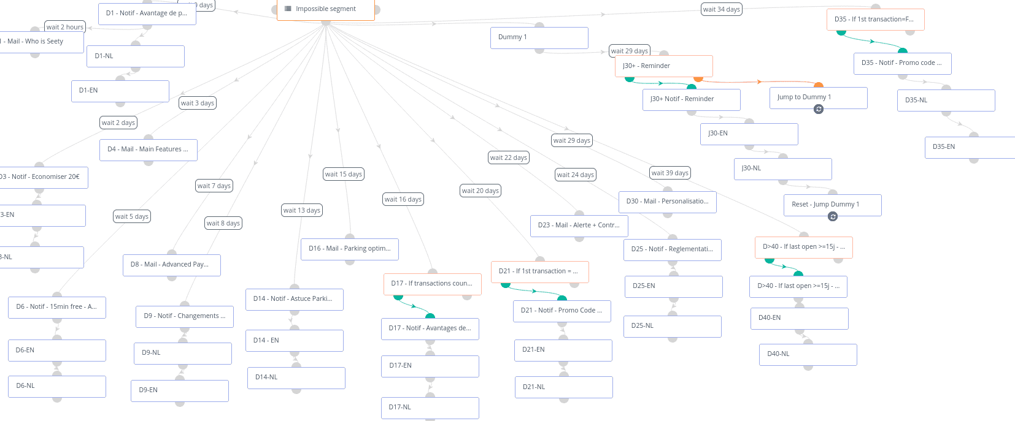Image resolution: width=1015 pixels, height=421 pixels.
Task: Click the list icon in Impossible segment
Action: tap(288, 9)
